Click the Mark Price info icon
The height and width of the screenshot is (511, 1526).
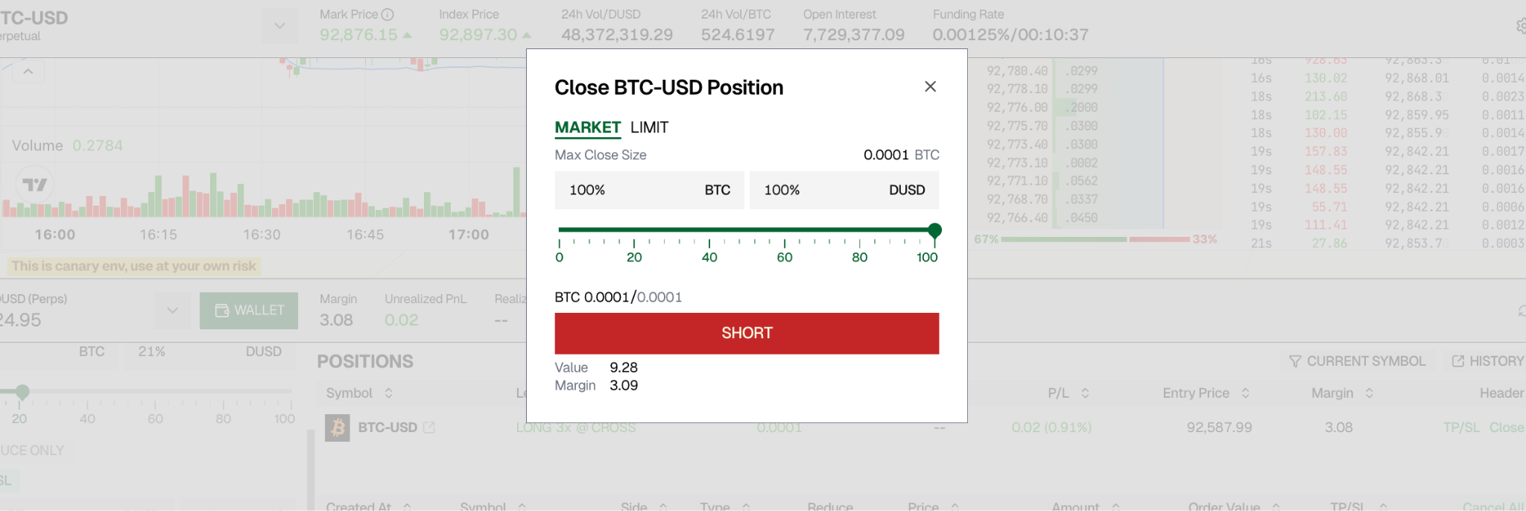click(387, 14)
